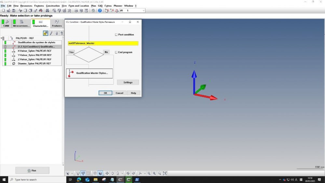Open the #1 stylus dropdown in toolbar
325x183 pixels.
[x=143, y=10]
